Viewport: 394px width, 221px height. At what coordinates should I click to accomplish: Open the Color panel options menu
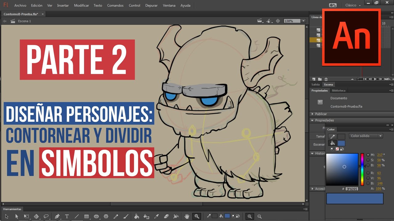(x=391, y=129)
